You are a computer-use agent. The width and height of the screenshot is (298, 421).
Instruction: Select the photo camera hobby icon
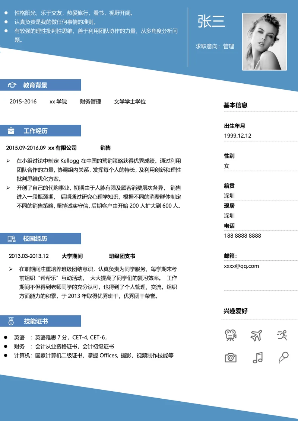tap(231, 357)
